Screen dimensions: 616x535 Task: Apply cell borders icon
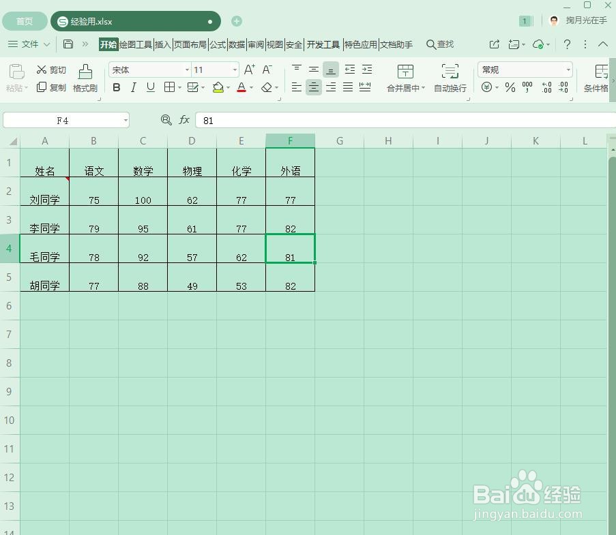click(169, 87)
